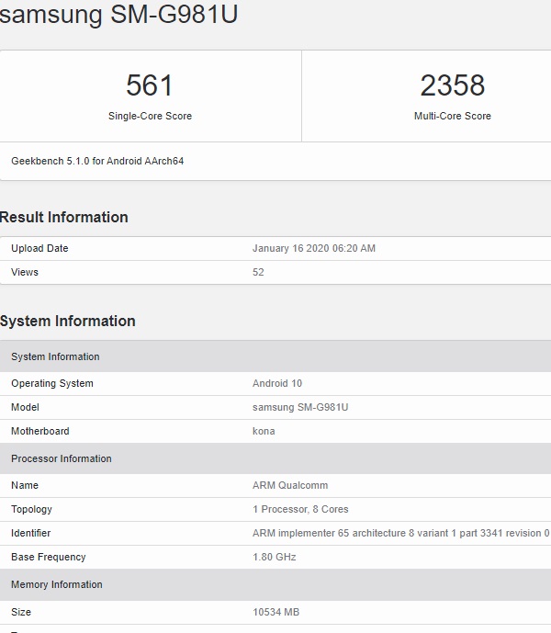Image resolution: width=551 pixels, height=633 pixels.
Task: Click the large 'System Information' heading
Action: [x=67, y=321]
